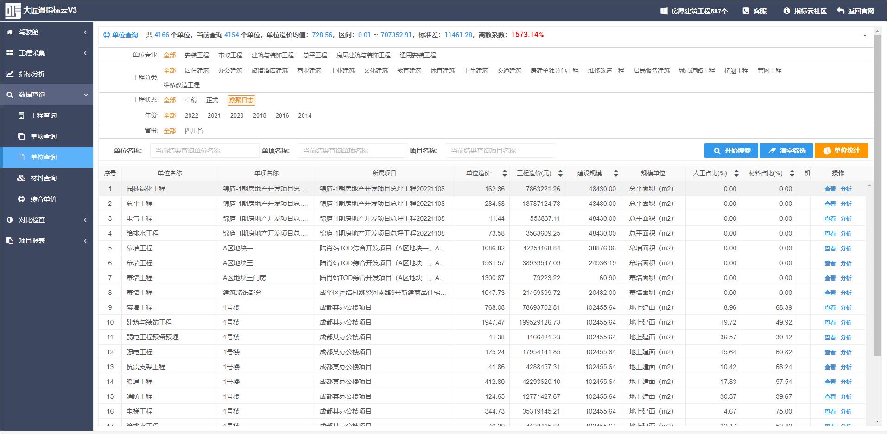Click into the 项目名称 search field

500,151
